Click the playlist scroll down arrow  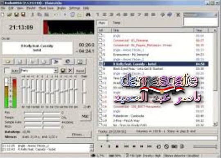215,124
